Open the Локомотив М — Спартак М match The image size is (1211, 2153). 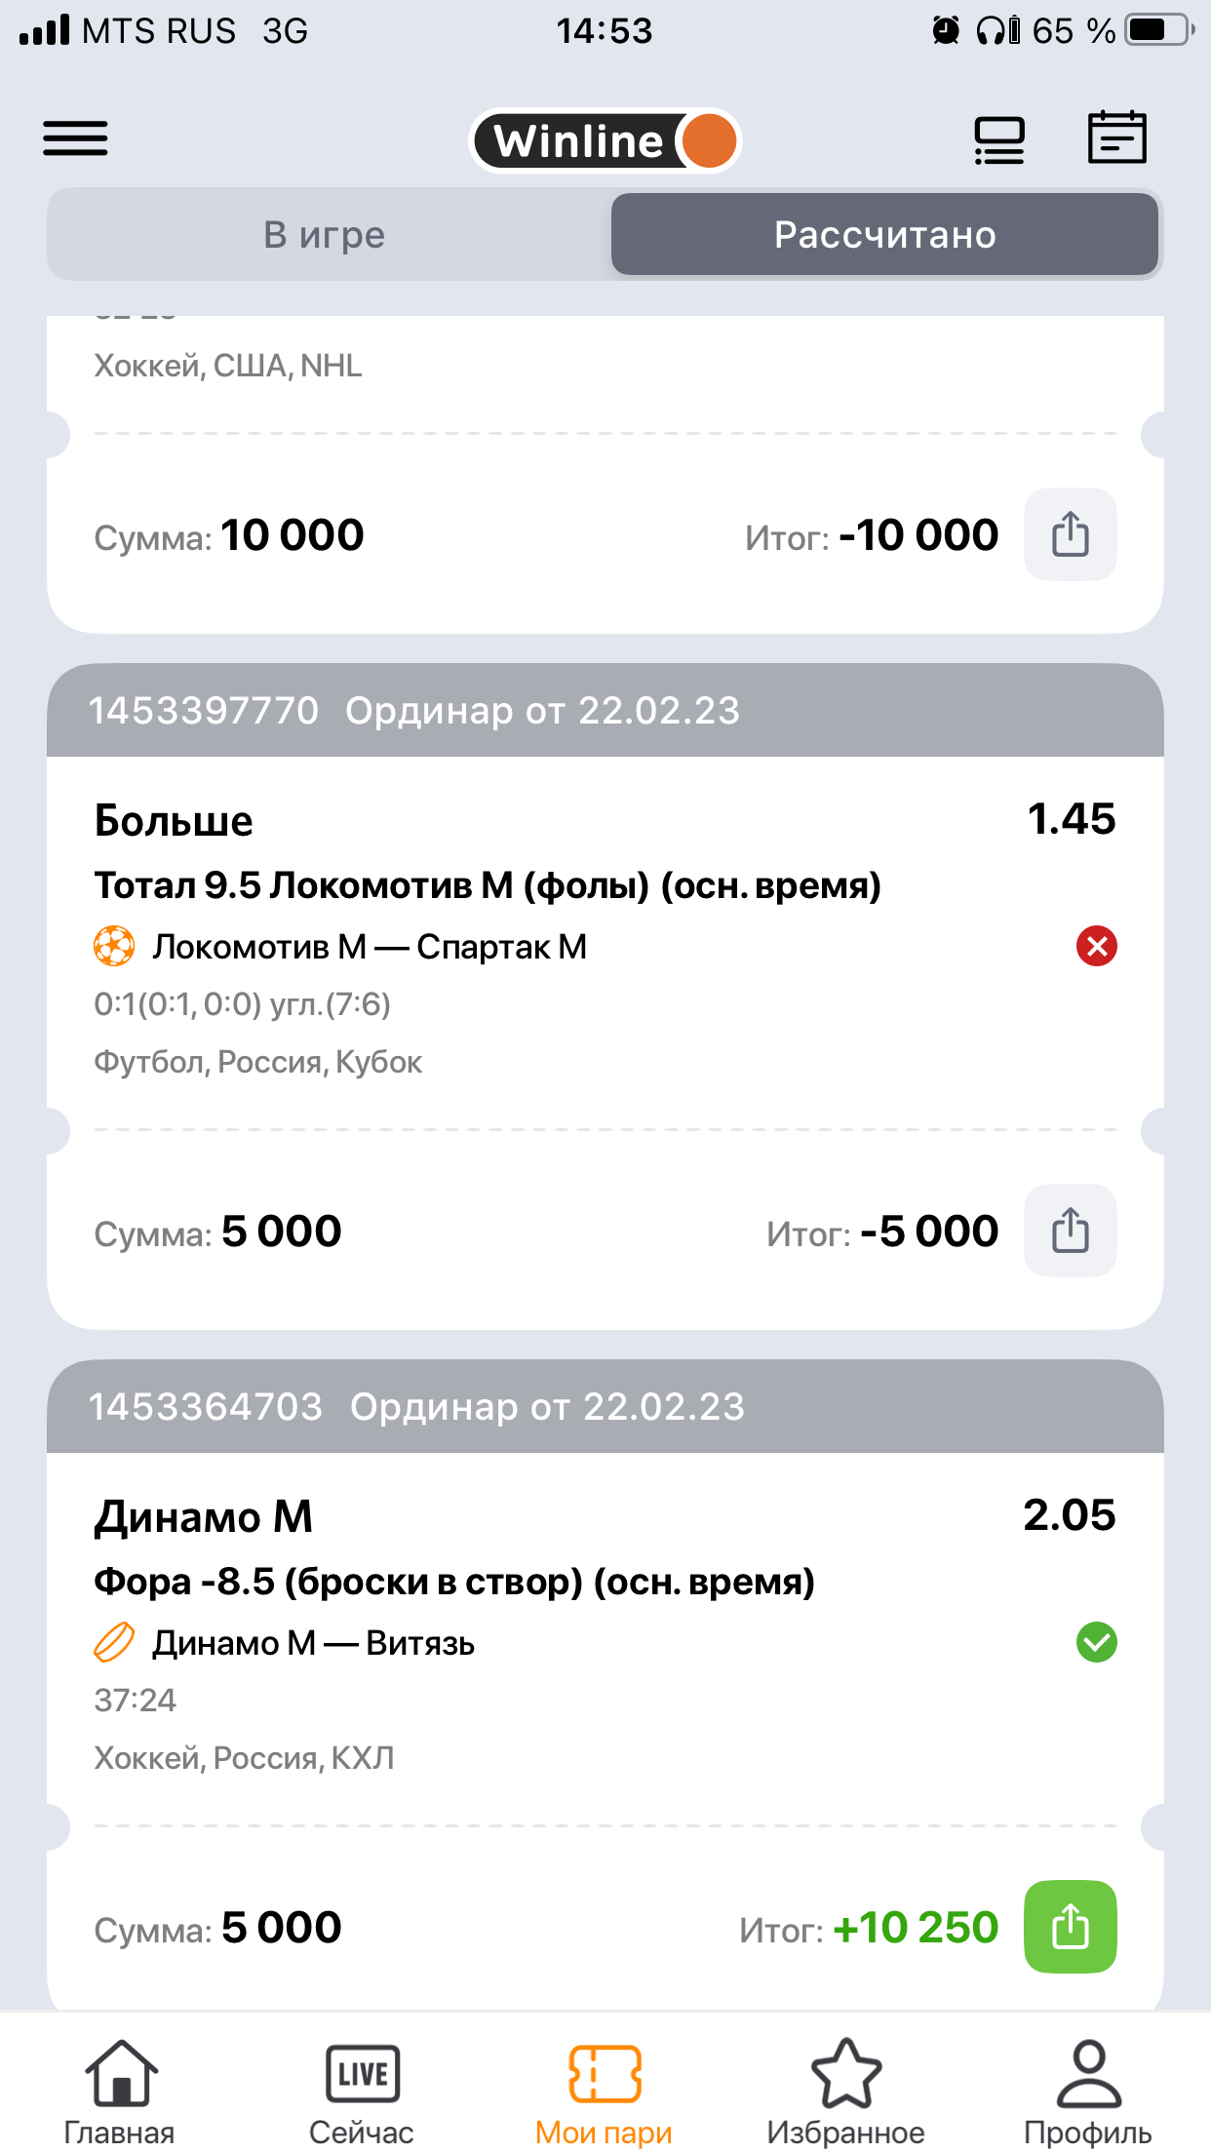[x=370, y=947]
